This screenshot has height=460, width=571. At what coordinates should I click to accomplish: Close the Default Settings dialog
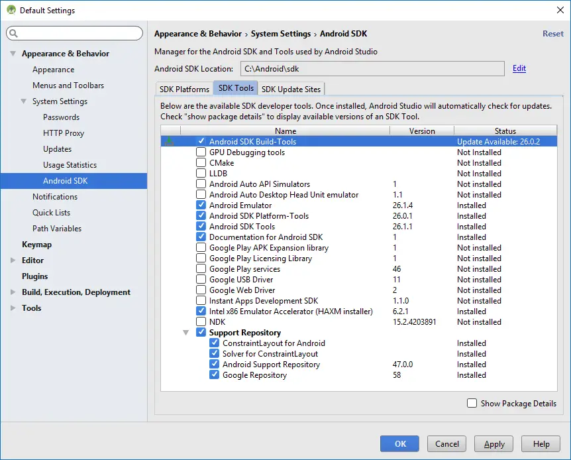(560, 10)
